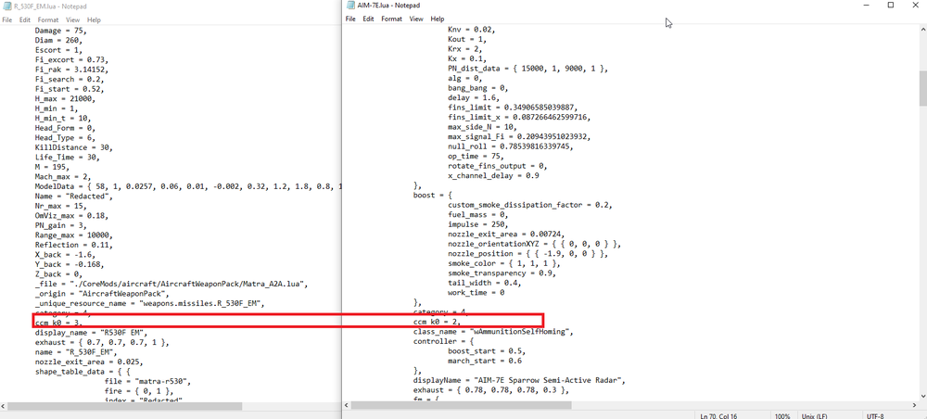
Task: Click horizontal scroll-left arrow in R_530F_EM.lua window
Action: point(4,406)
